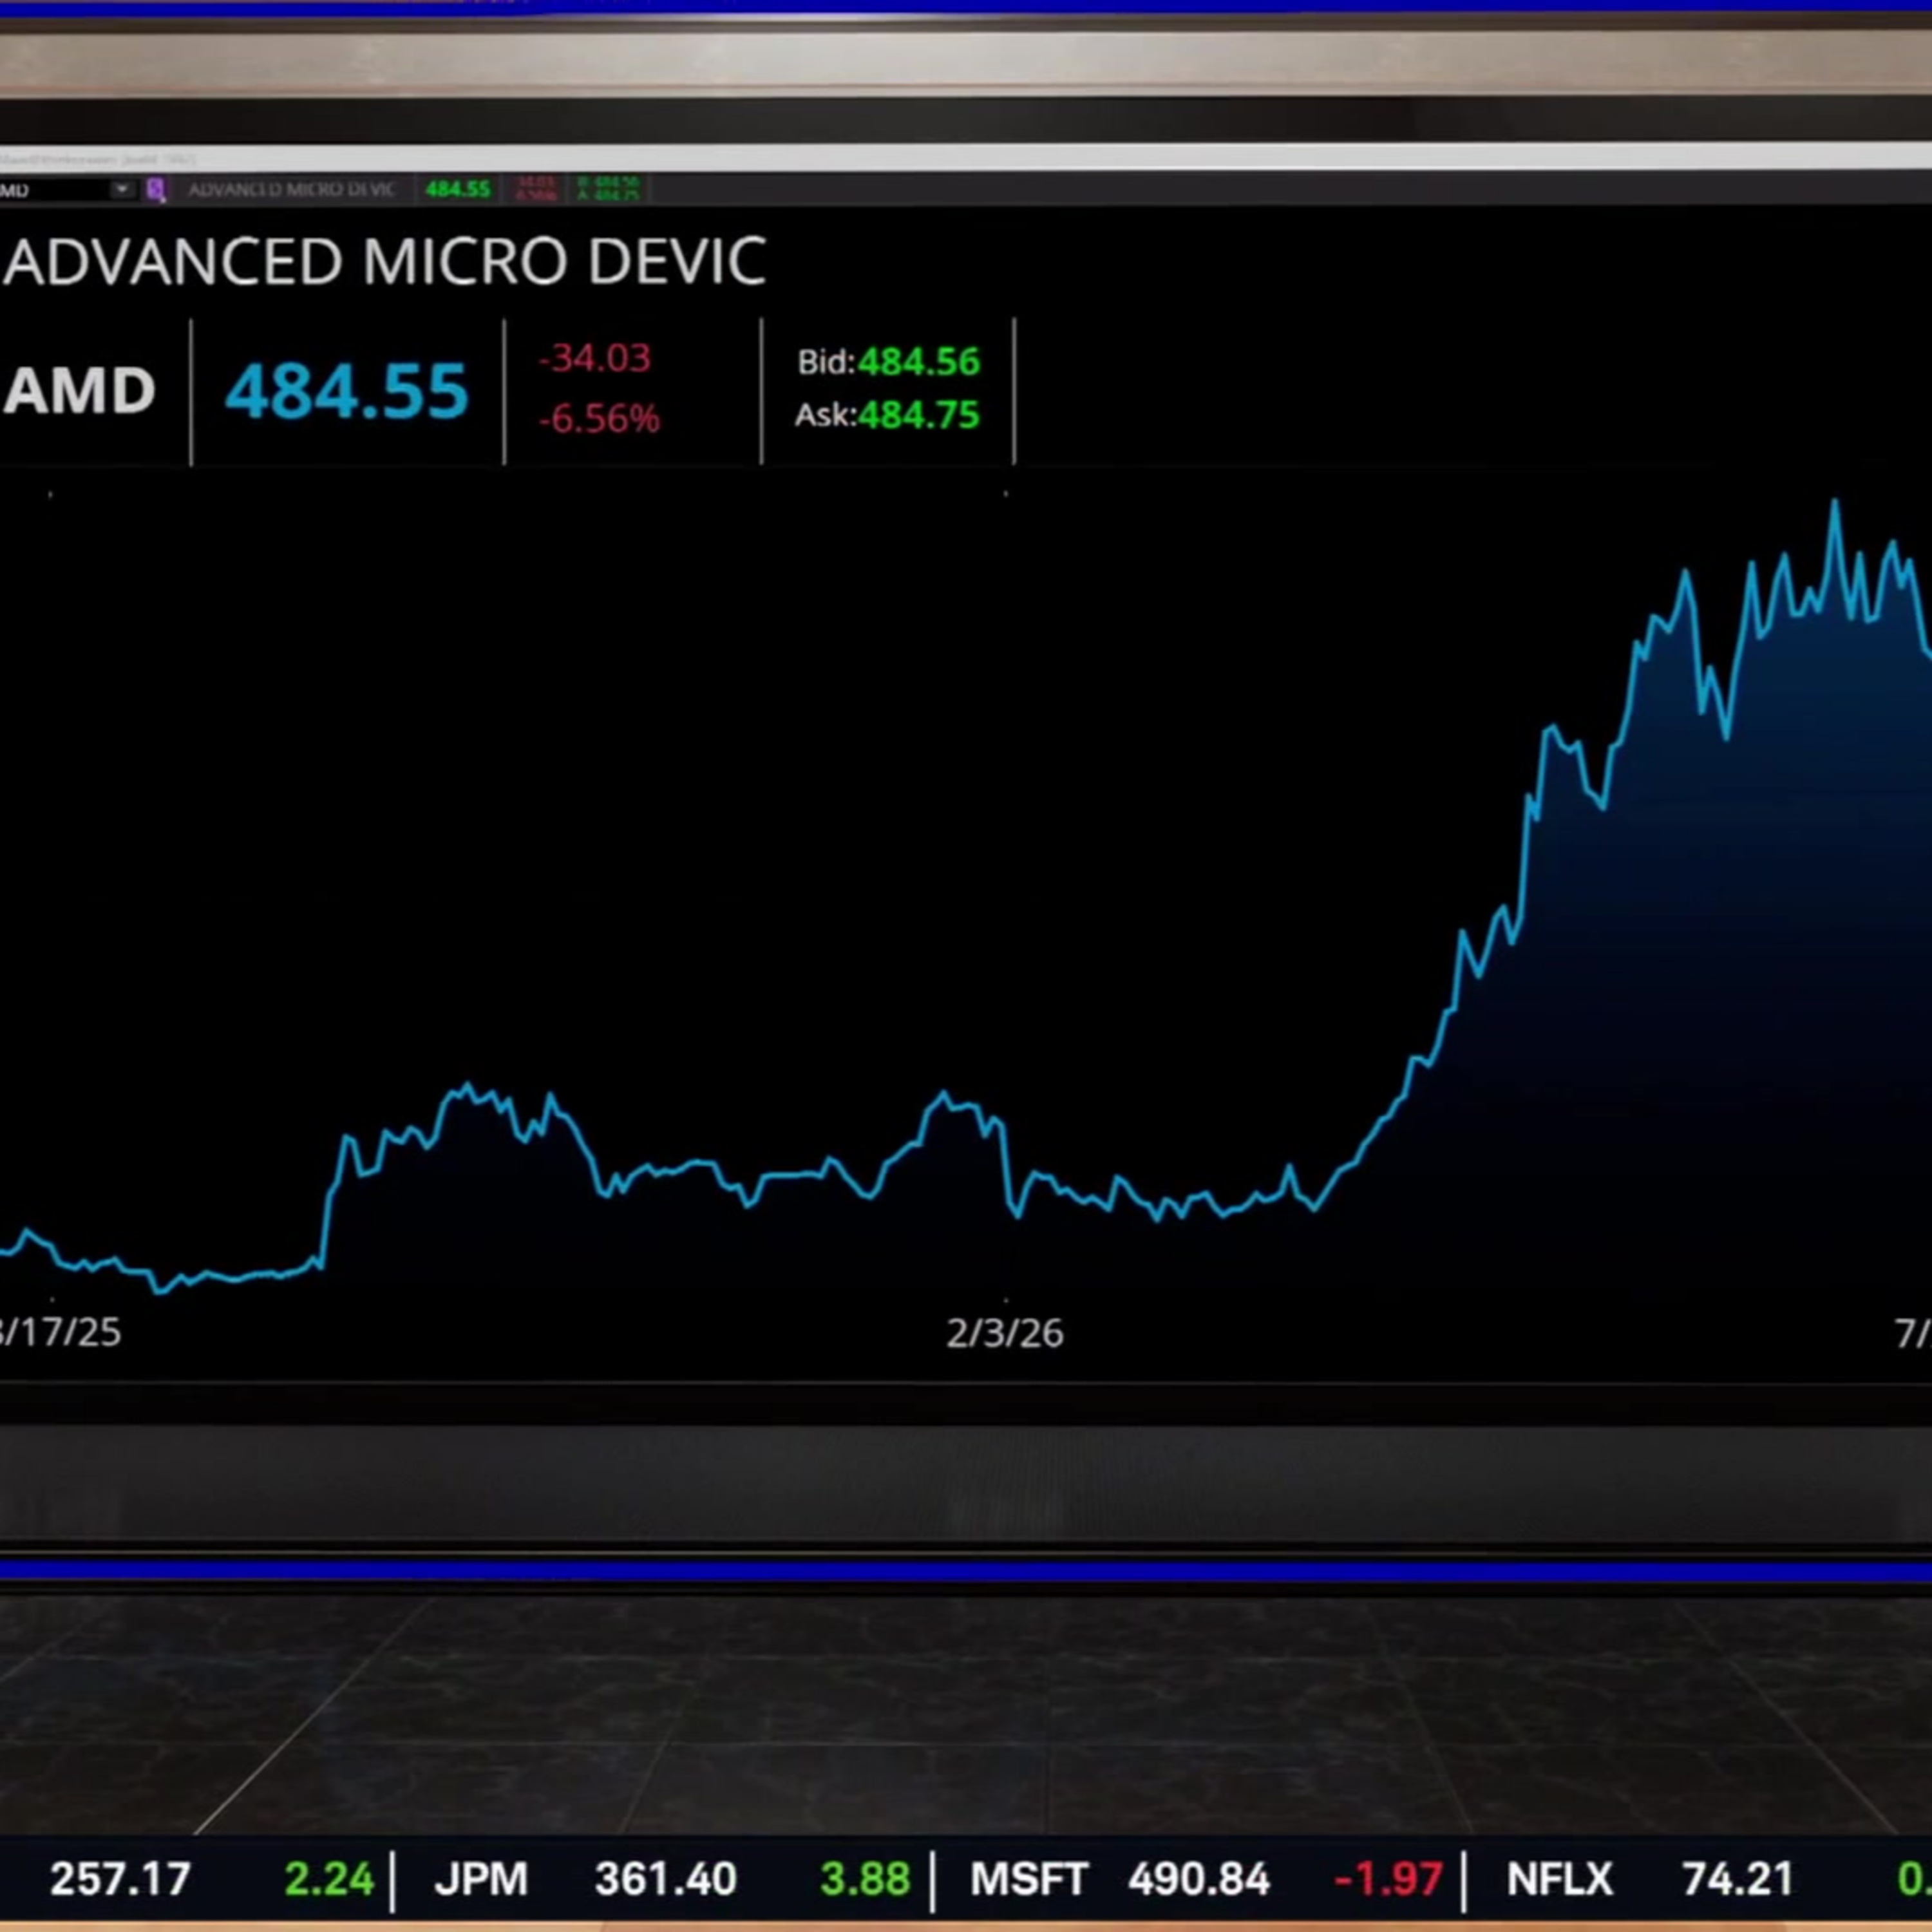Click the large AMD ticker label
Image resolution: width=1932 pixels, height=1932 pixels.
pyautogui.click(x=79, y=390)
